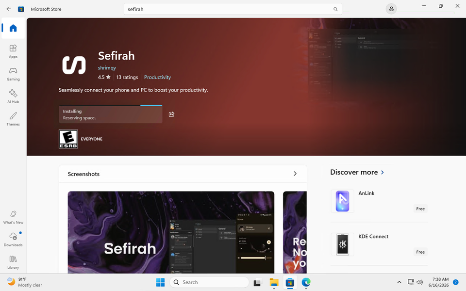The image size is (466, 291).
Task: Open the Apps section
Action: 13,51
